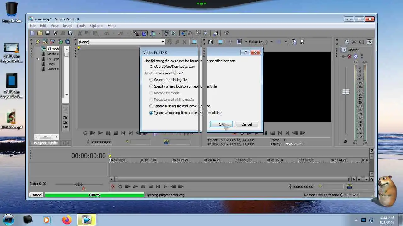Open the Options menu
The image size is (403, 226).
[x=97, y=26]
